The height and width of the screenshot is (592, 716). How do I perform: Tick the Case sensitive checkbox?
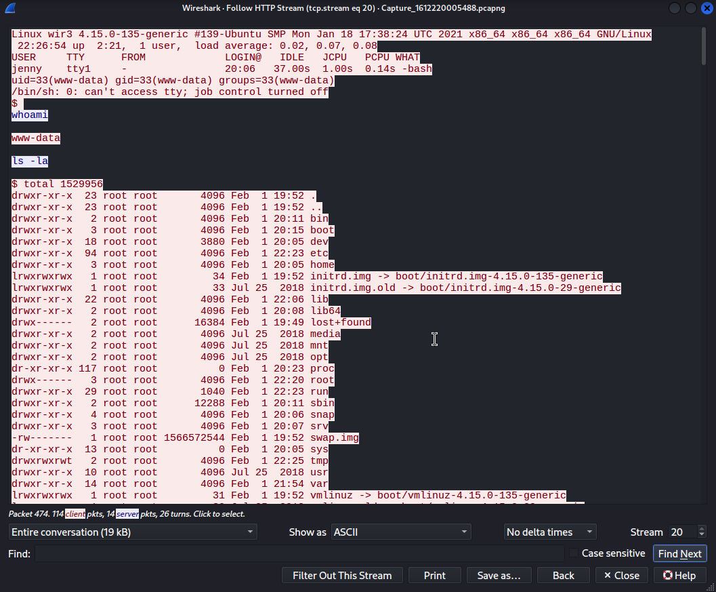(574, 553)
